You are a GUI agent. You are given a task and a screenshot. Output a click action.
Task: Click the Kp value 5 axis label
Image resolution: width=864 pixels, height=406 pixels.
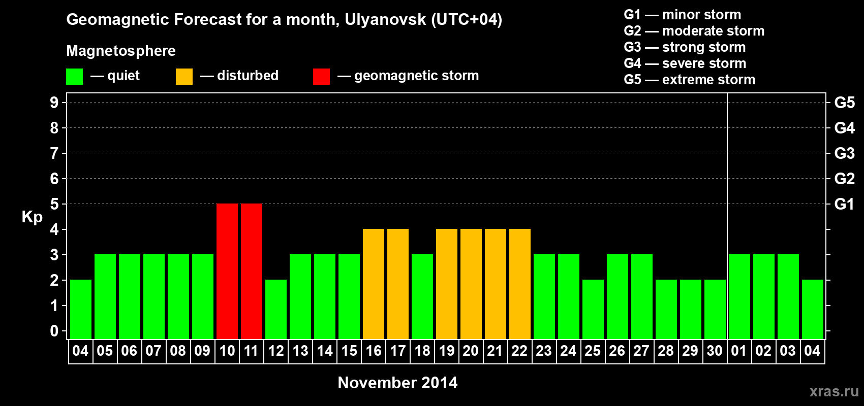[54, 204]
